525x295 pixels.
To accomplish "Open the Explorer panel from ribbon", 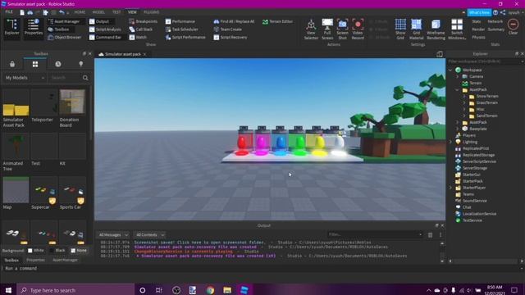I will click(x=12, y=27).
